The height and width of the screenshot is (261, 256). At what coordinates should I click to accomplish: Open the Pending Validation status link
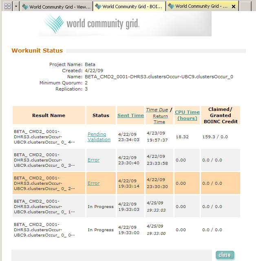(99, 137)
